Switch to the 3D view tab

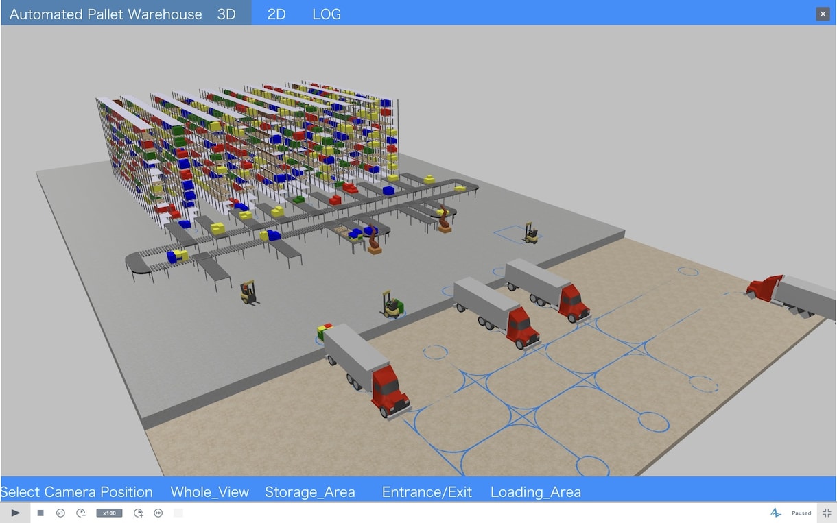click(x=226, y=14)
